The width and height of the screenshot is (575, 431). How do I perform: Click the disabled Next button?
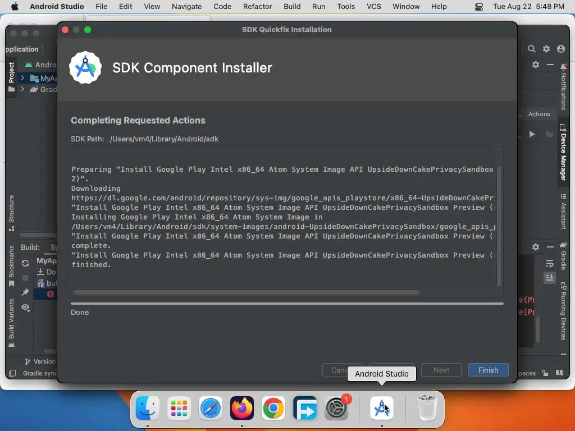coord(441,370)
